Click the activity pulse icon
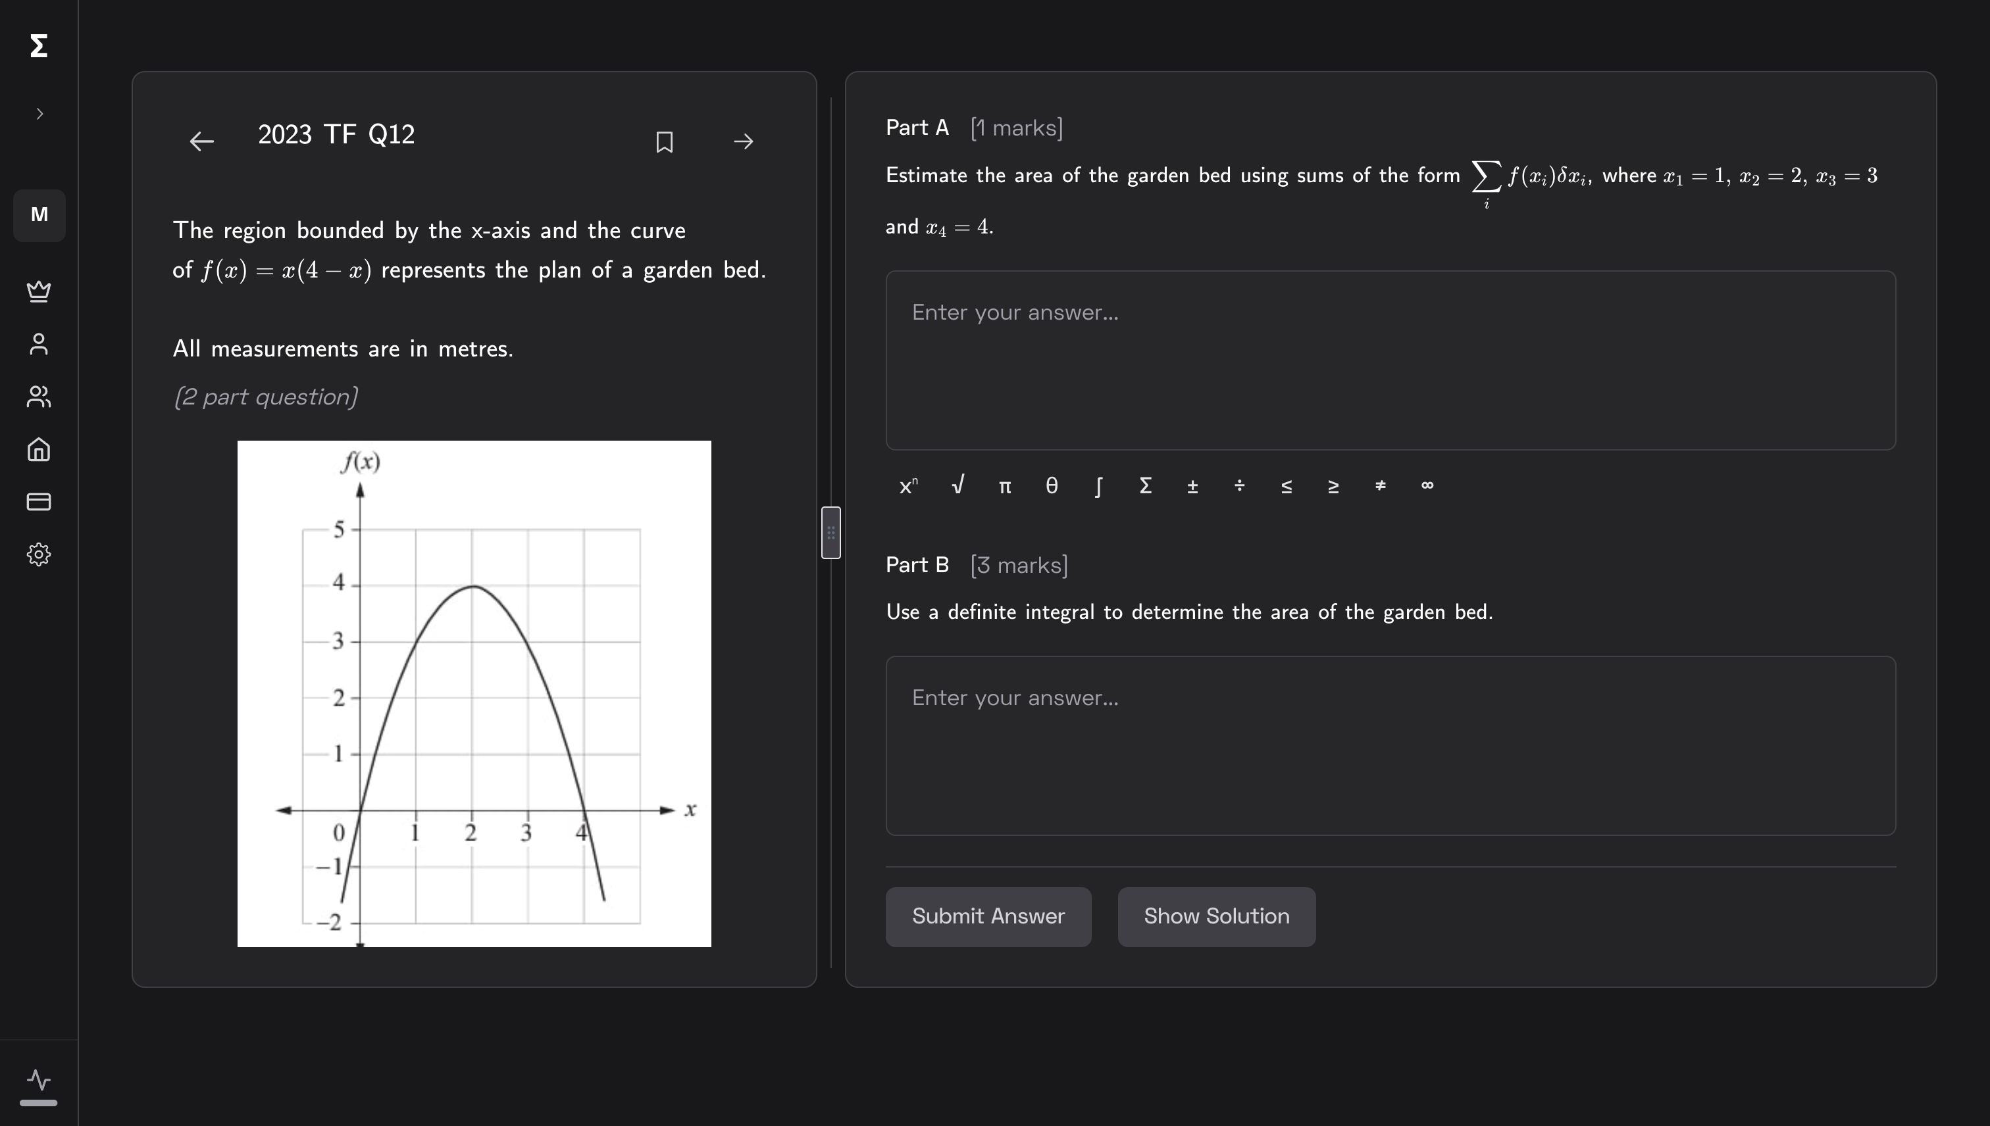 click(39, 1079)
